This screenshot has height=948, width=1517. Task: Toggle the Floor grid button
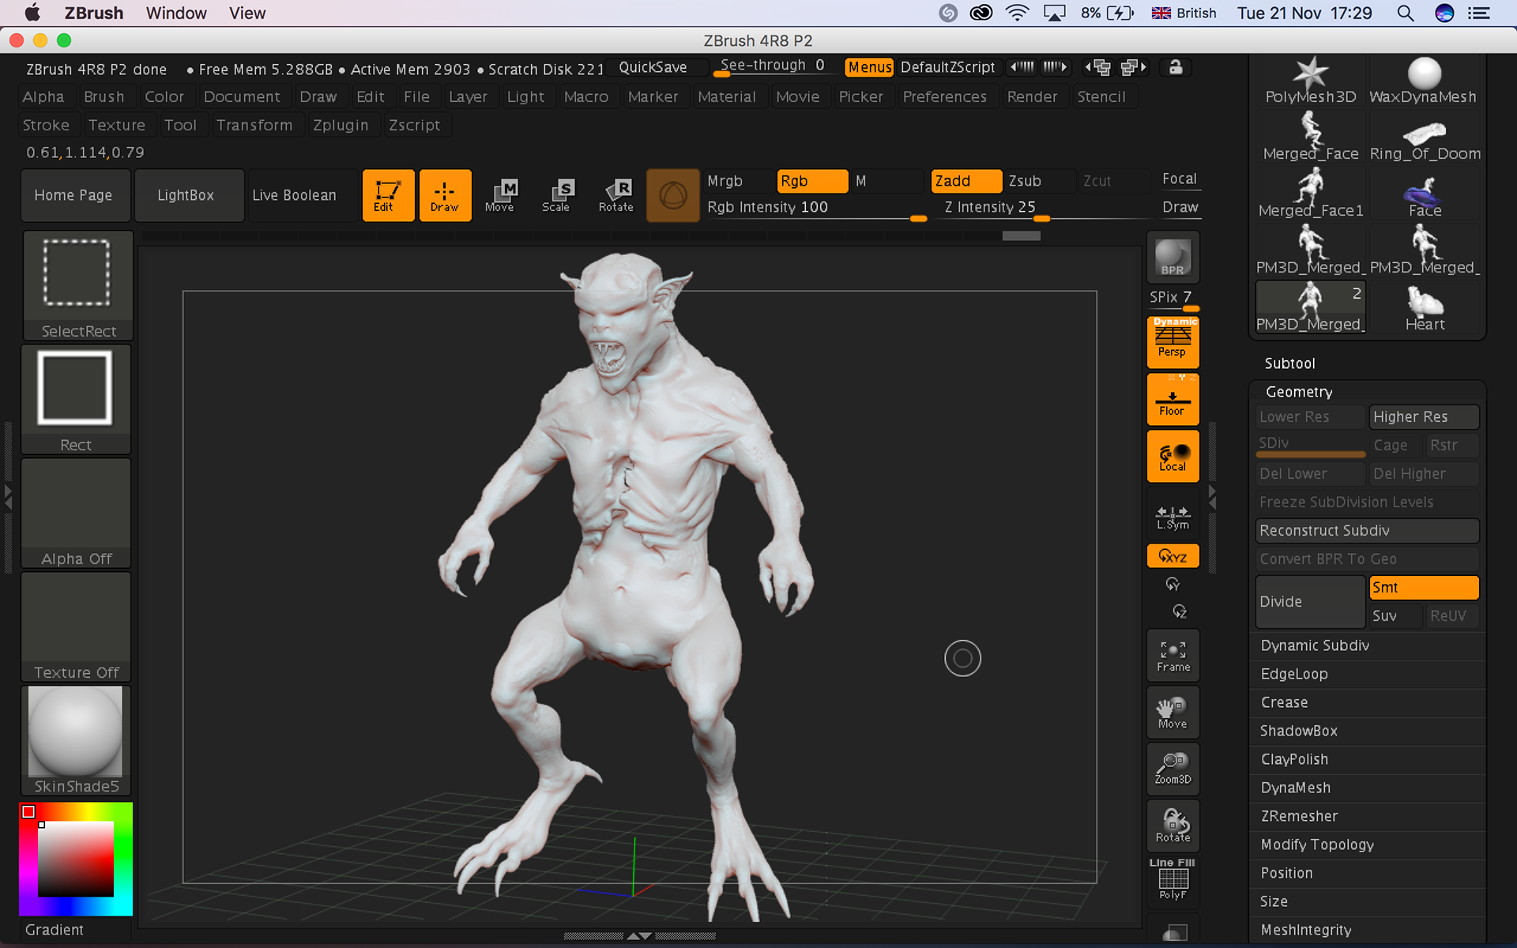[1173, 399]
